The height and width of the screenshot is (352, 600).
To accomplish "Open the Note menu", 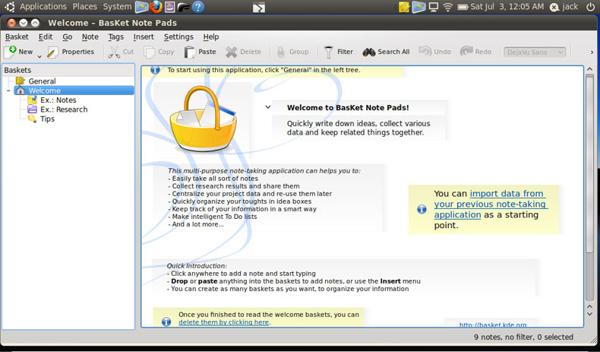I will (90, 36).
